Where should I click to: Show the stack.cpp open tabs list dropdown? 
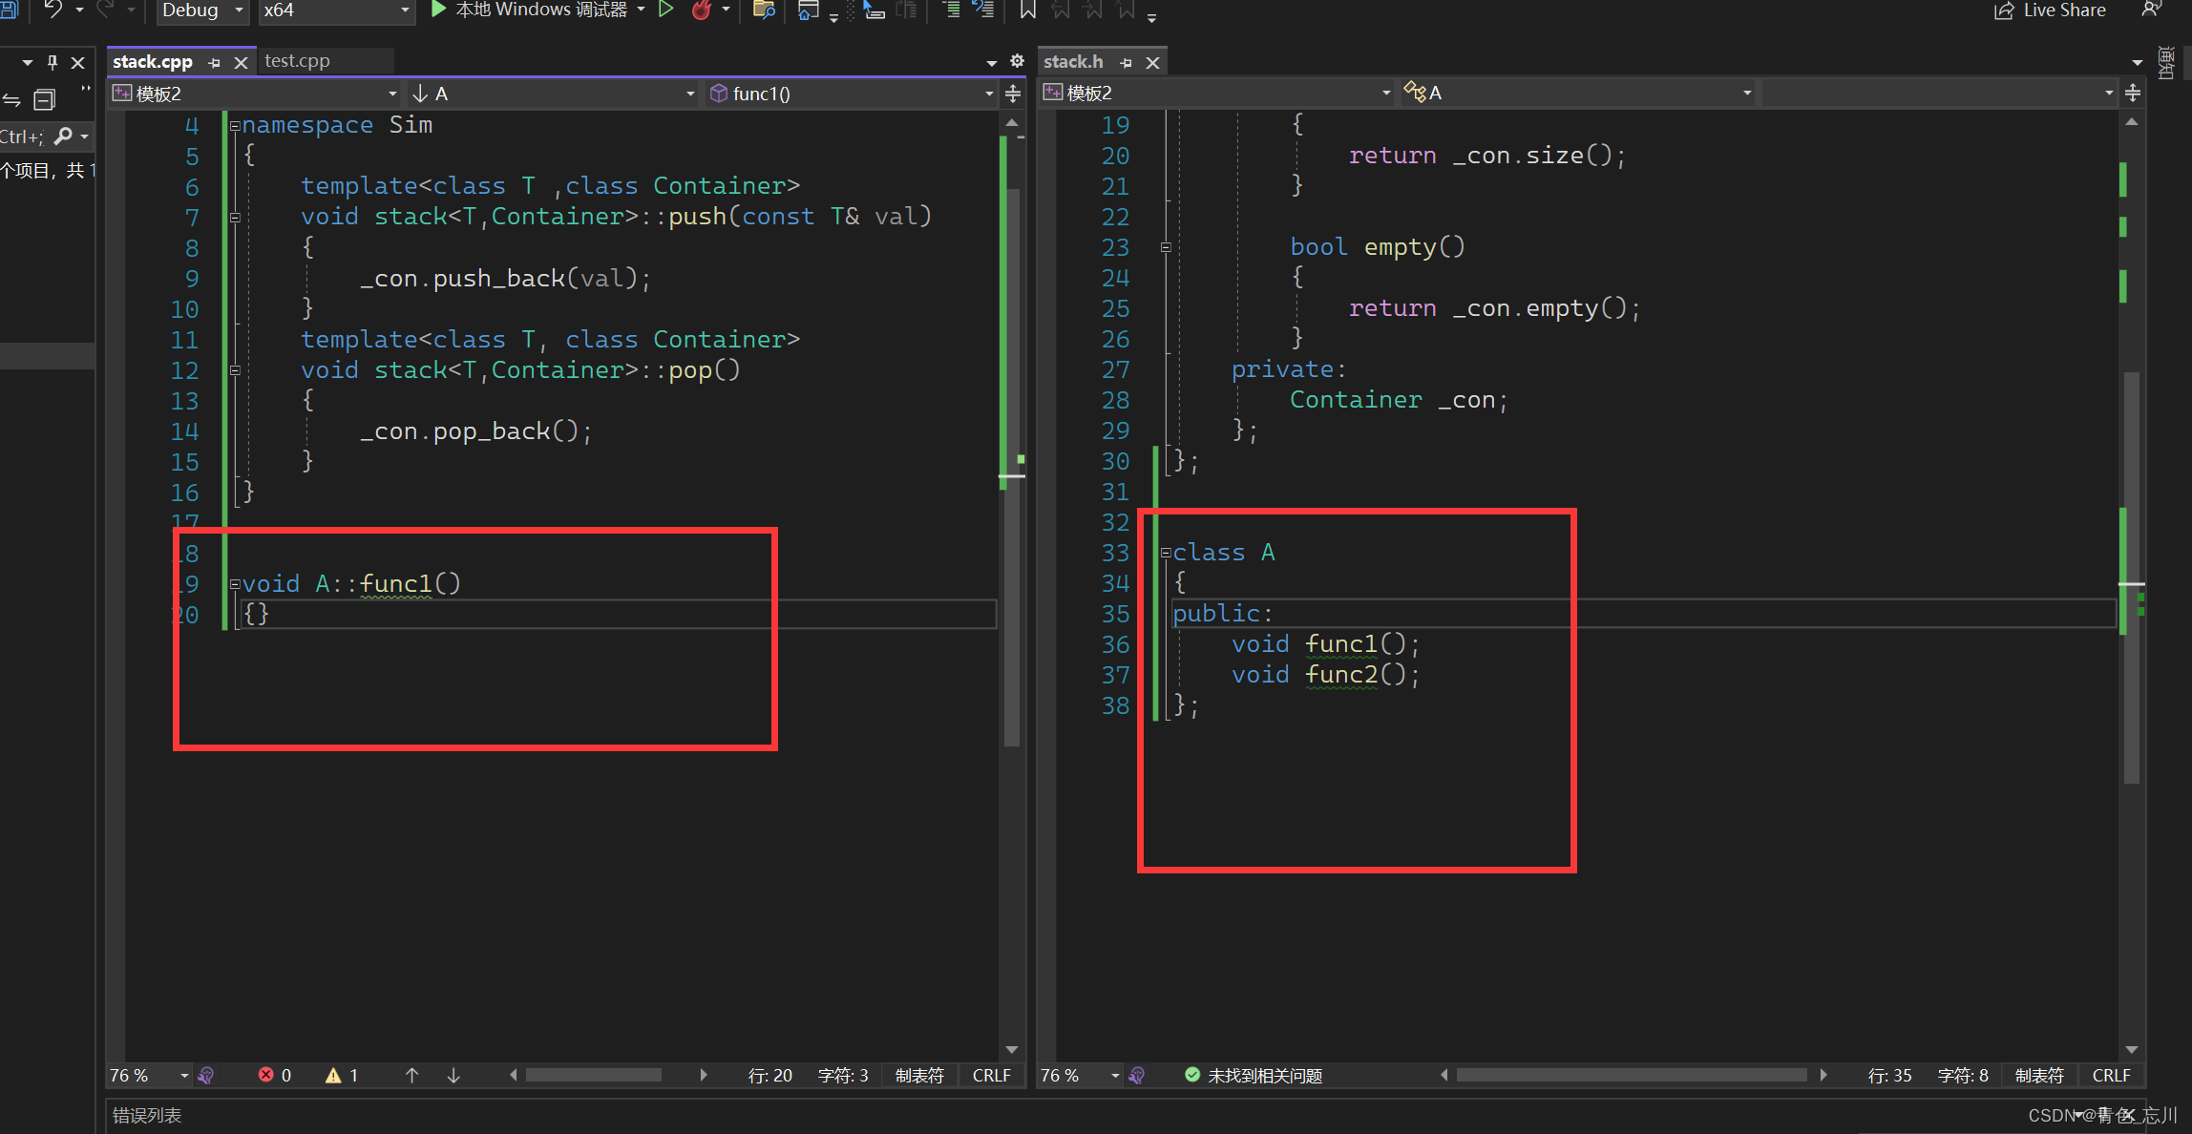[x=991, y=63]
